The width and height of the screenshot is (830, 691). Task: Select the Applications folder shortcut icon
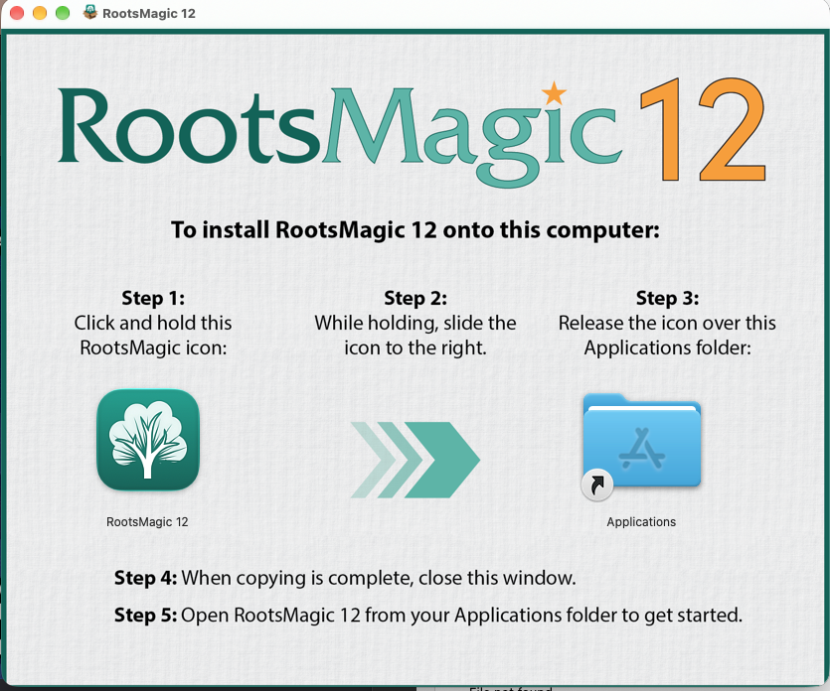pyautogui.click(x=641, y=446)
